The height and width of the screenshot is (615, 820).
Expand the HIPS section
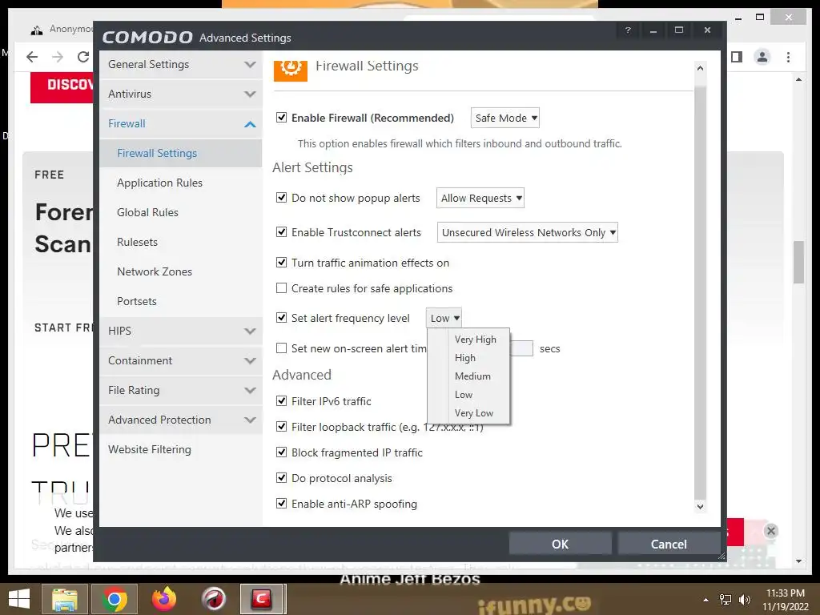tap(180, 331)
